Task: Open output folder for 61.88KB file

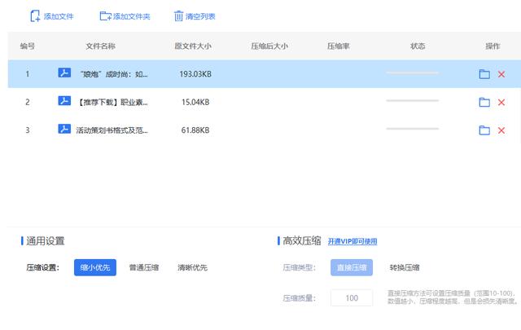Action: pos(484,130)
